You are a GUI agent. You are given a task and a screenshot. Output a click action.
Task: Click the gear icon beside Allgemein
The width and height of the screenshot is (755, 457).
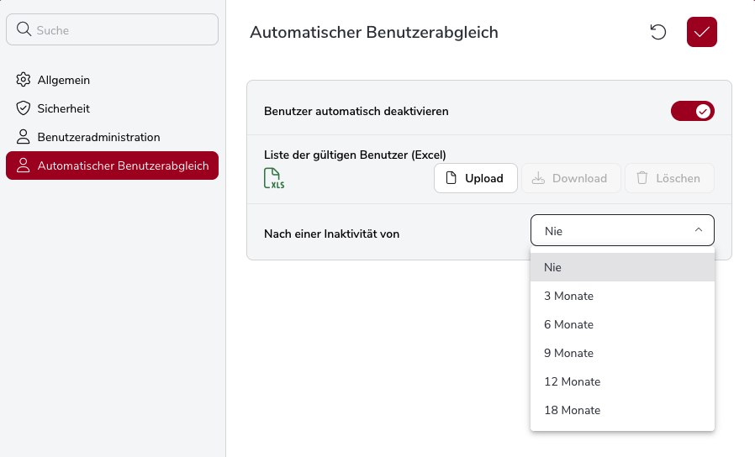(24, 80)
